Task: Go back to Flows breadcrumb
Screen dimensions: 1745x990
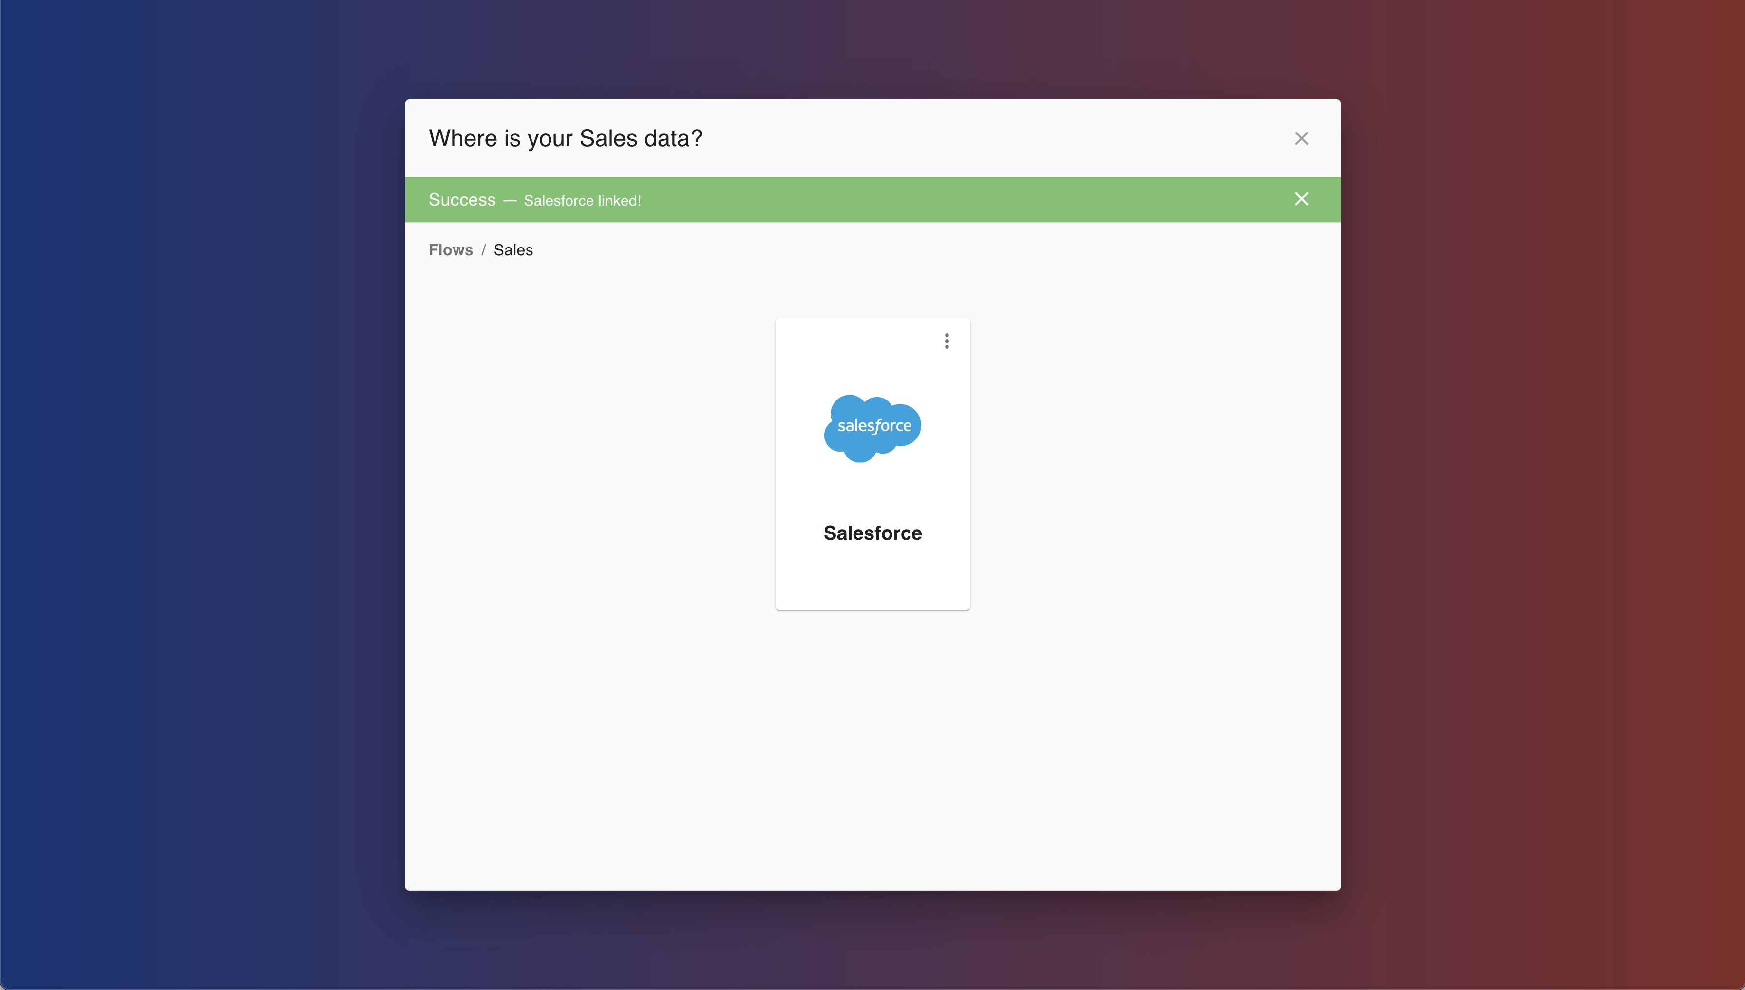Action: [x=451, y=249]
